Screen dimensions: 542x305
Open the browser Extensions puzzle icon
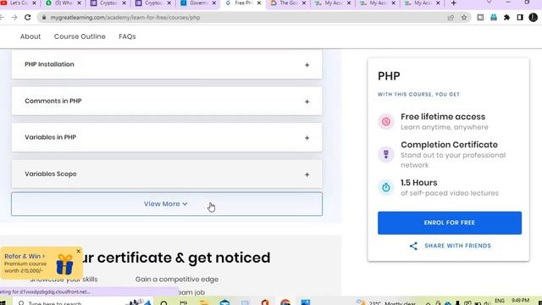[506, 17]
